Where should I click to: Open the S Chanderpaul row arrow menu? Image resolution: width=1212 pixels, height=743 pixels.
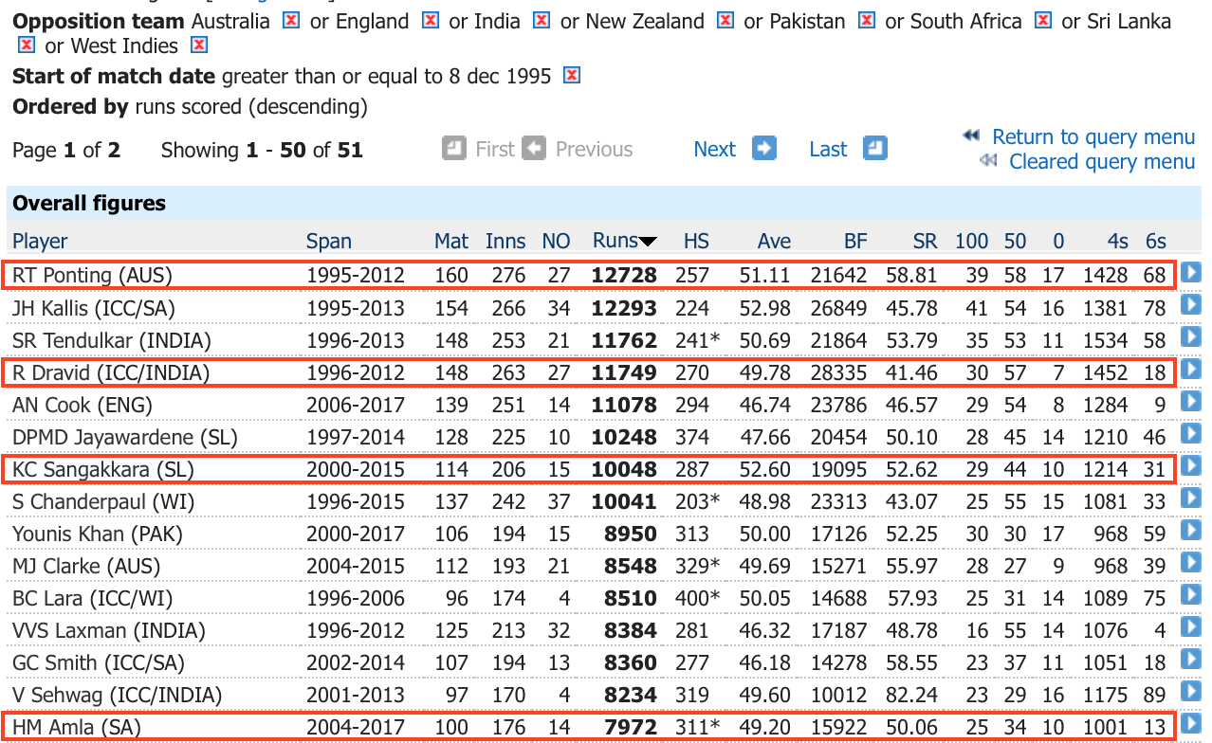tap(1190, 498)
